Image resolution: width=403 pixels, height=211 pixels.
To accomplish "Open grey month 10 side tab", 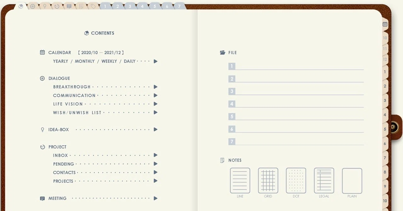I will pyautogui.click(x=385, y=38).
